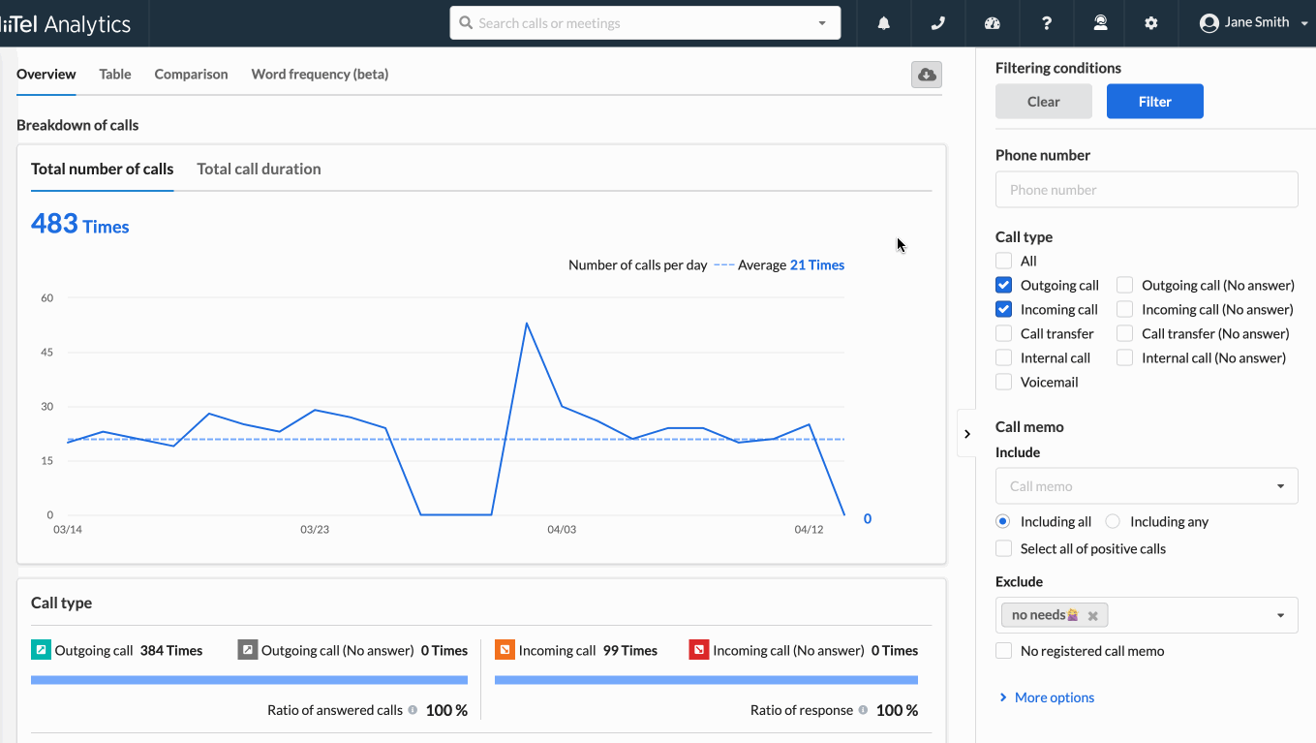Uncheck the Outgoing call checkbox

coord(1003,285)
